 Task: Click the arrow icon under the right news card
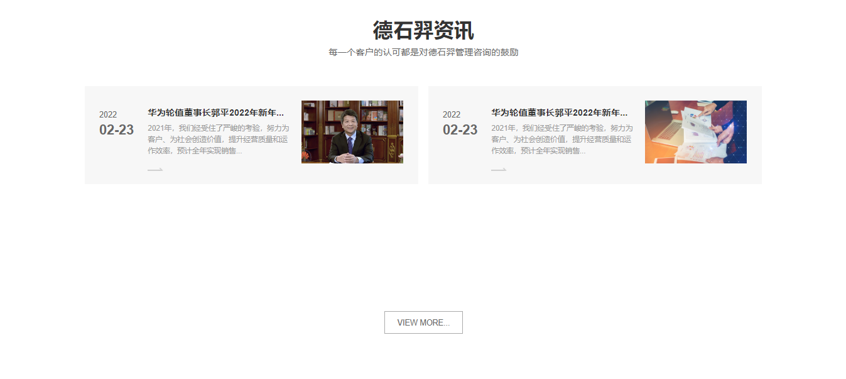coord(498,168)
